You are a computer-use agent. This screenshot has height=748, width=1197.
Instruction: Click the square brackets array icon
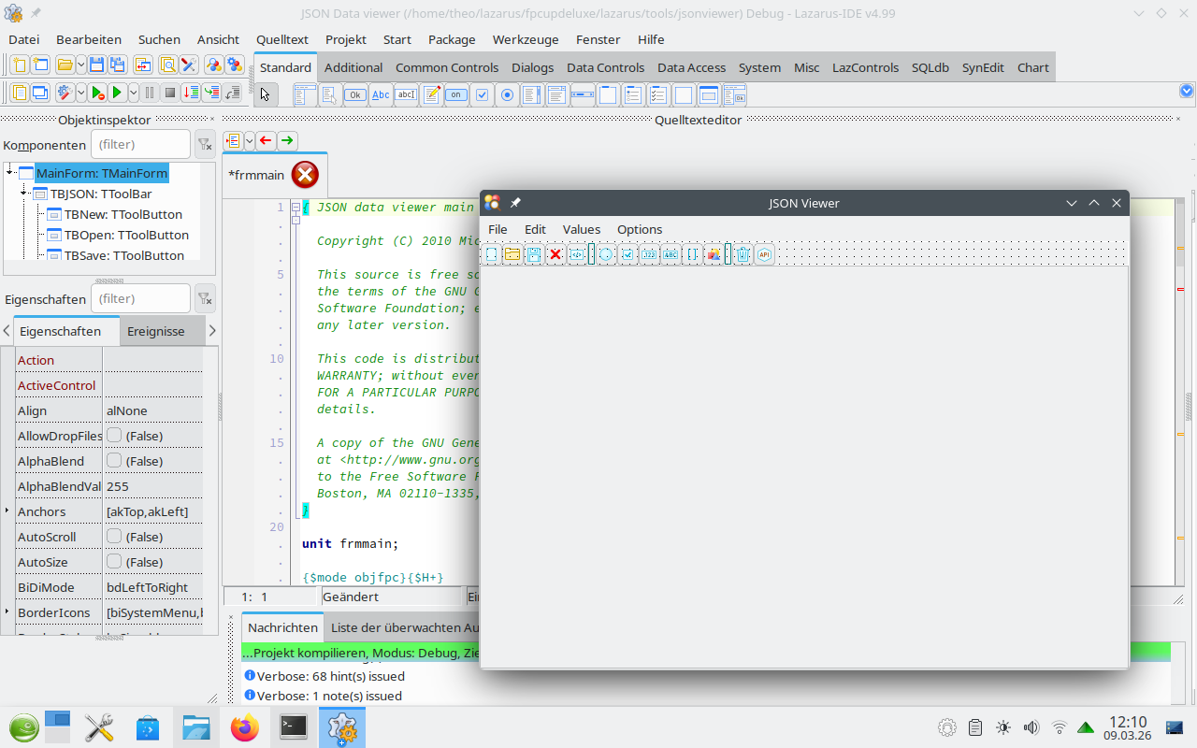click(692, 254)
